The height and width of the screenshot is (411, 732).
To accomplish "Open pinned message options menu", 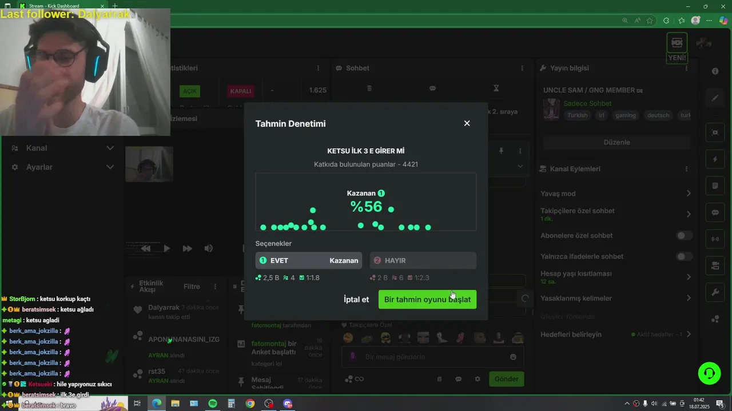I will pyautogui.click(x=520, y=151).
